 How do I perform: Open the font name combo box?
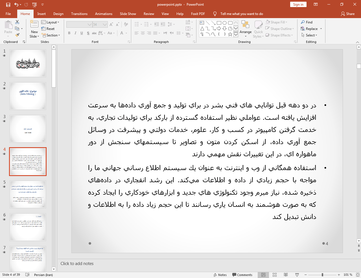(x=79, y=25)
